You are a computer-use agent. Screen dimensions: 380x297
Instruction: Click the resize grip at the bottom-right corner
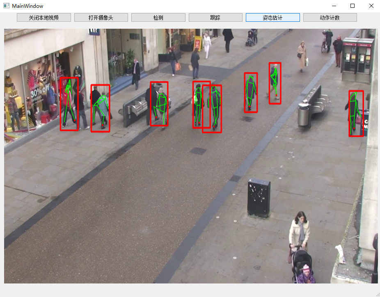click(377, 294)
